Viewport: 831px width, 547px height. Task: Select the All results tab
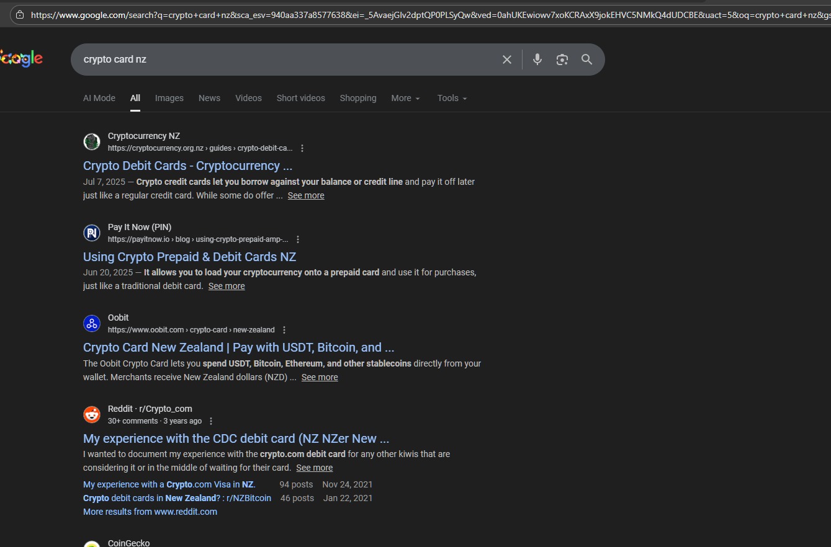(135, 98)
